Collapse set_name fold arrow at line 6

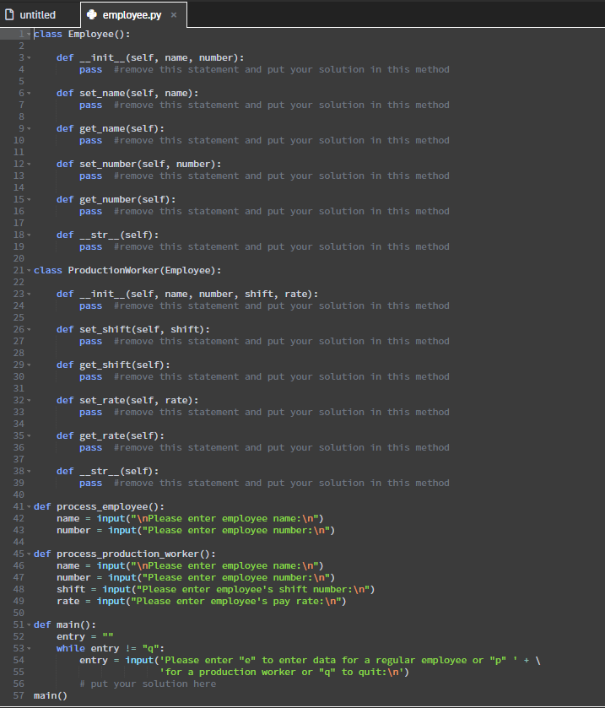coord(29,94)
